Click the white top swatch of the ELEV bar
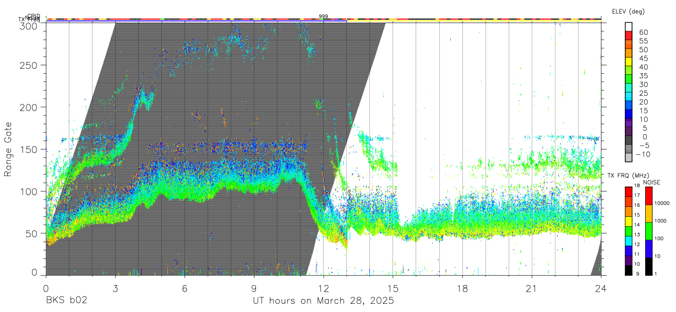Screen dimensions: 676x312 (629, 27)
